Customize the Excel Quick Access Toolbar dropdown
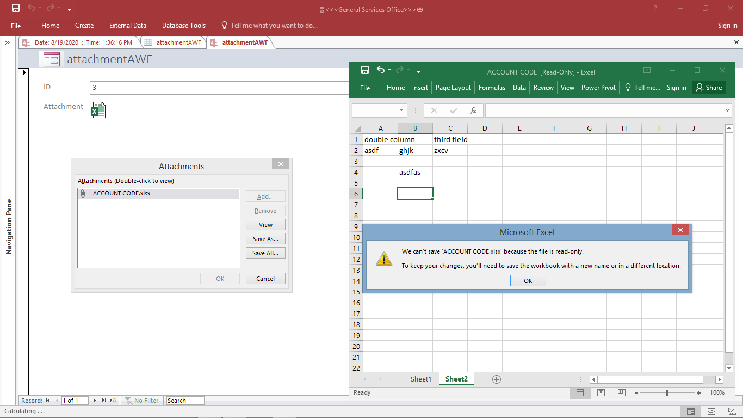Image resolution: width=743 pixels, height=418 pixels. click(x=418, y=71)
